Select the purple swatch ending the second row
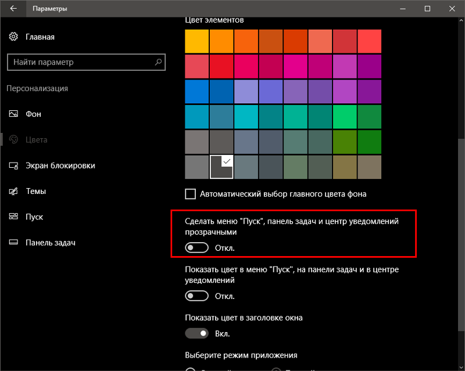This screenshot has width=465, height=371. coord(369,66)
